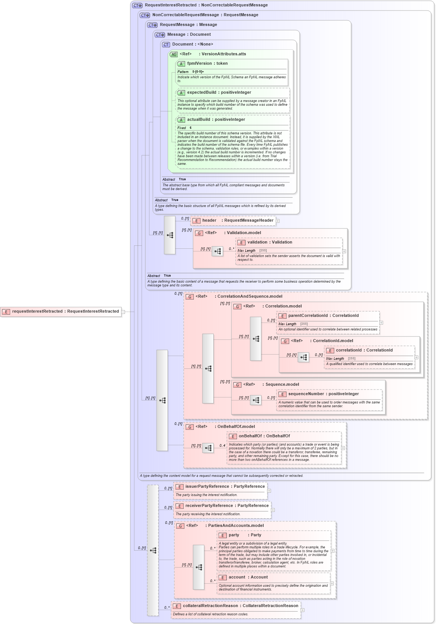
Task: Click 'Defines a list of collateral retraction reason codes.'
Action: click(x=211, y=615)
